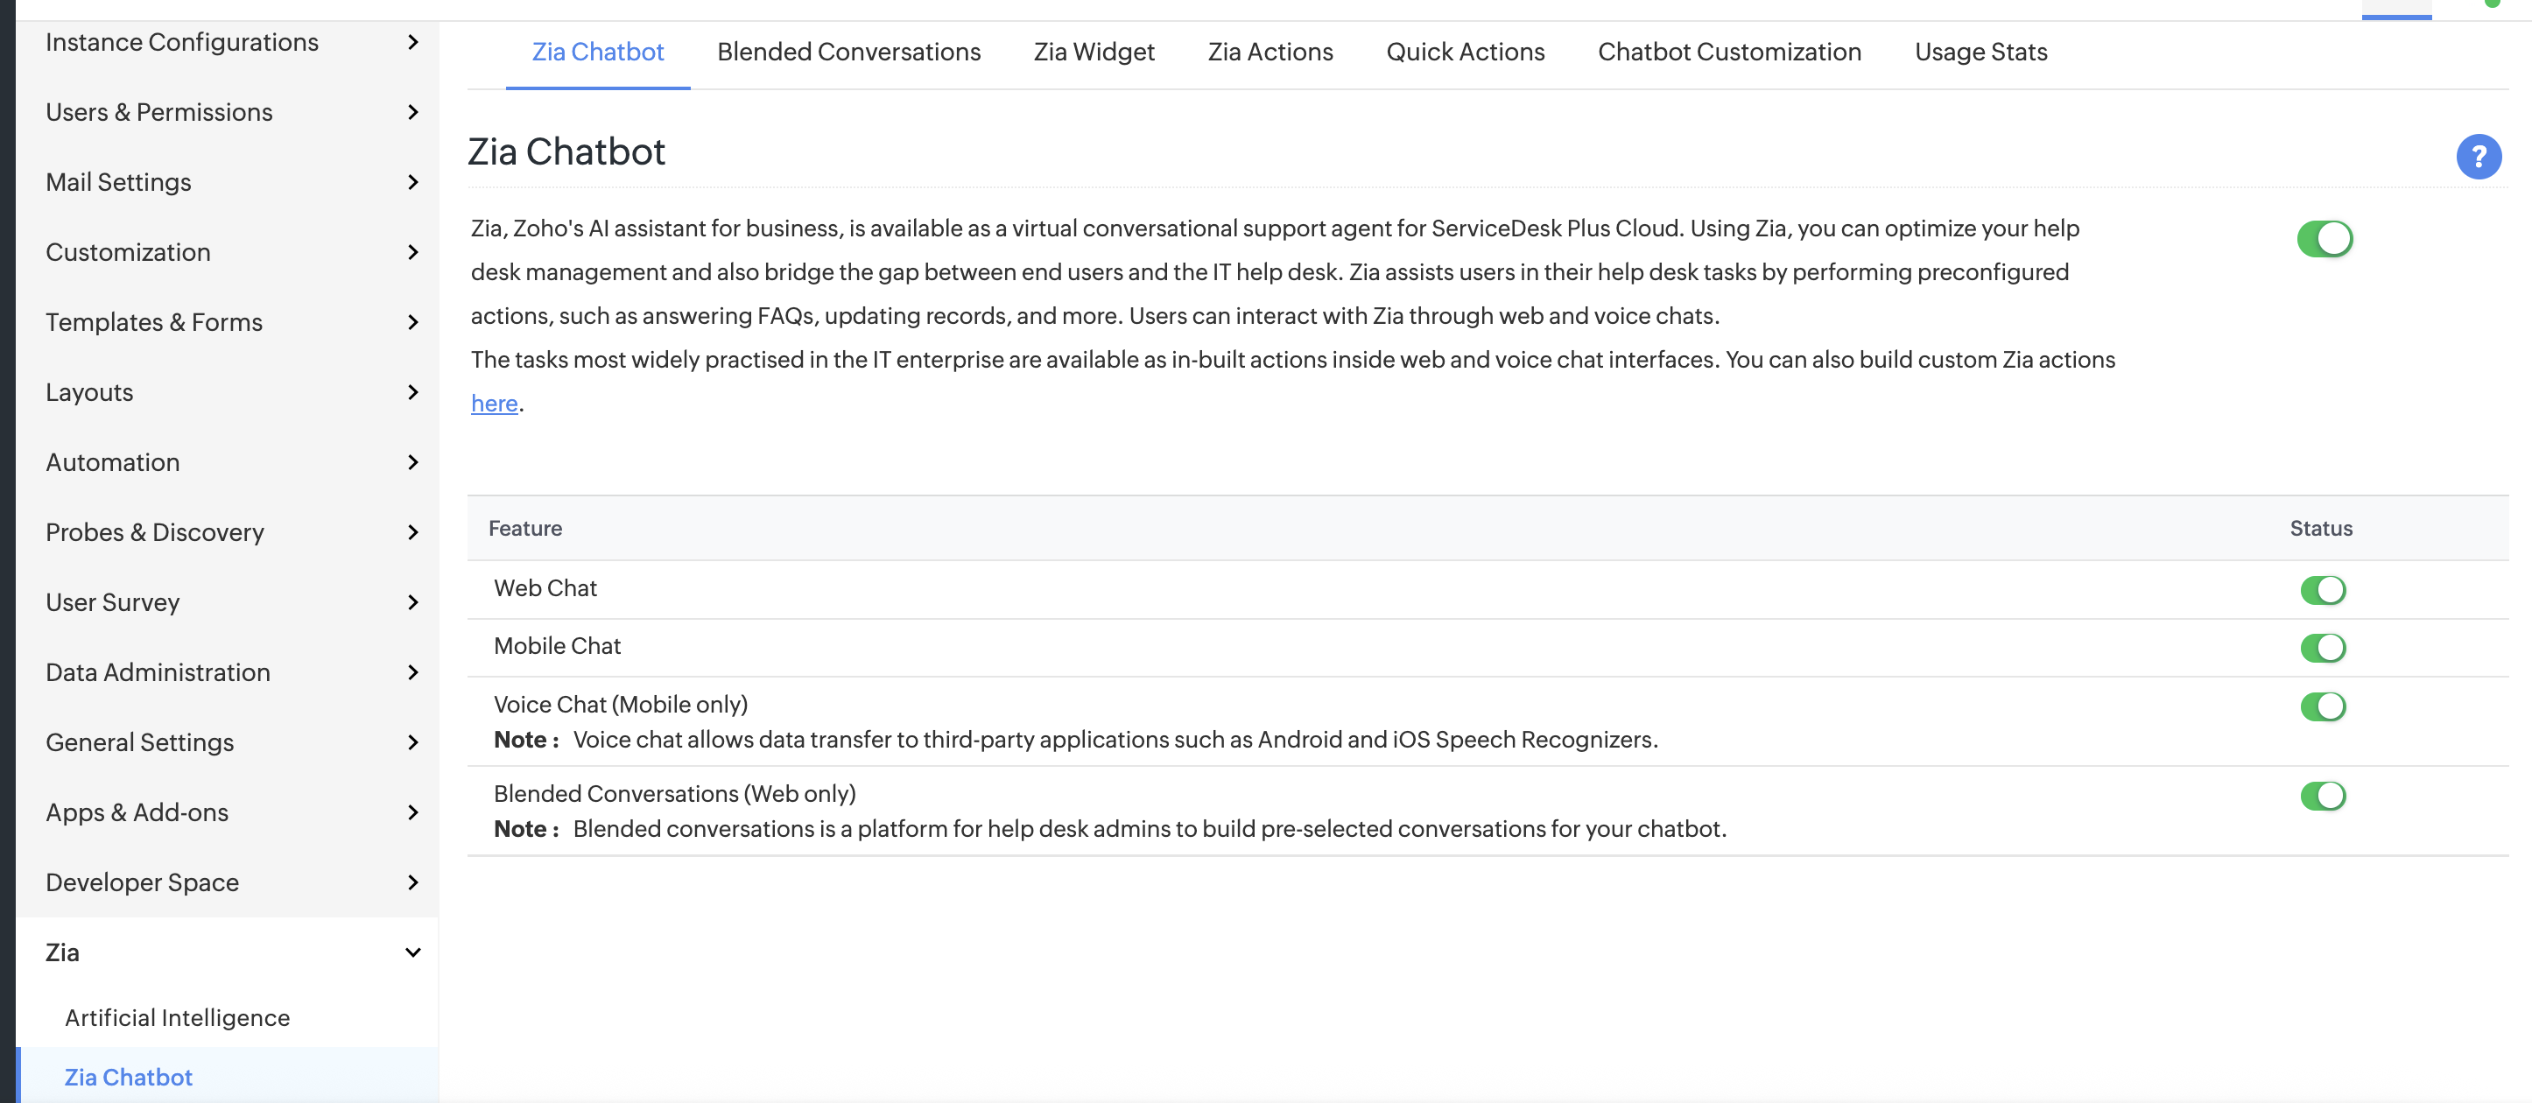Expand the Developer Space chevron
The image size is (2532, 1103).
[413, 882]
